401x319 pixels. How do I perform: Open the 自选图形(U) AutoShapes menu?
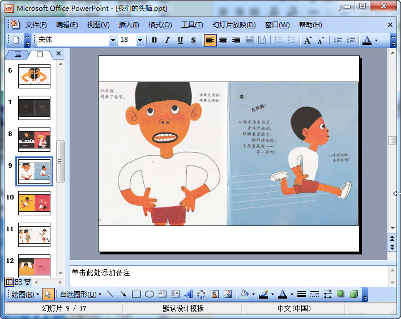pyautogui.click(x=80, y=295)
